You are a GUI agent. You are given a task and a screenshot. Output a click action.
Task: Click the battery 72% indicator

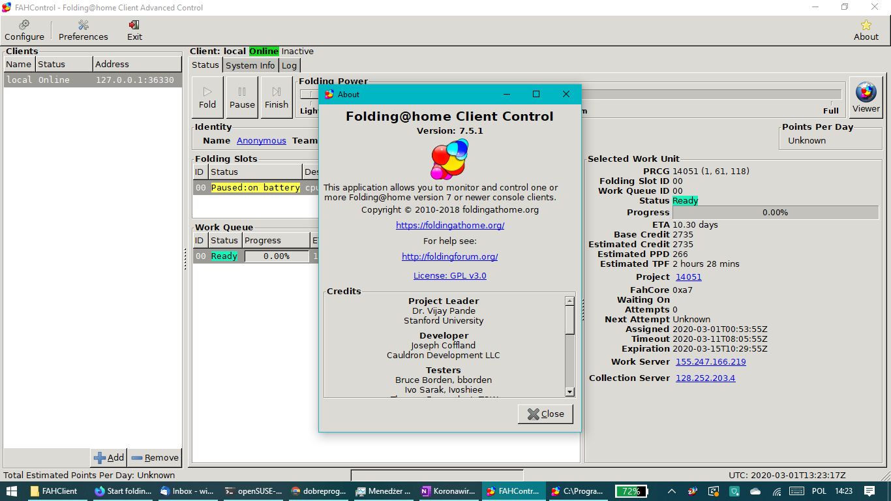click(631, 491)
